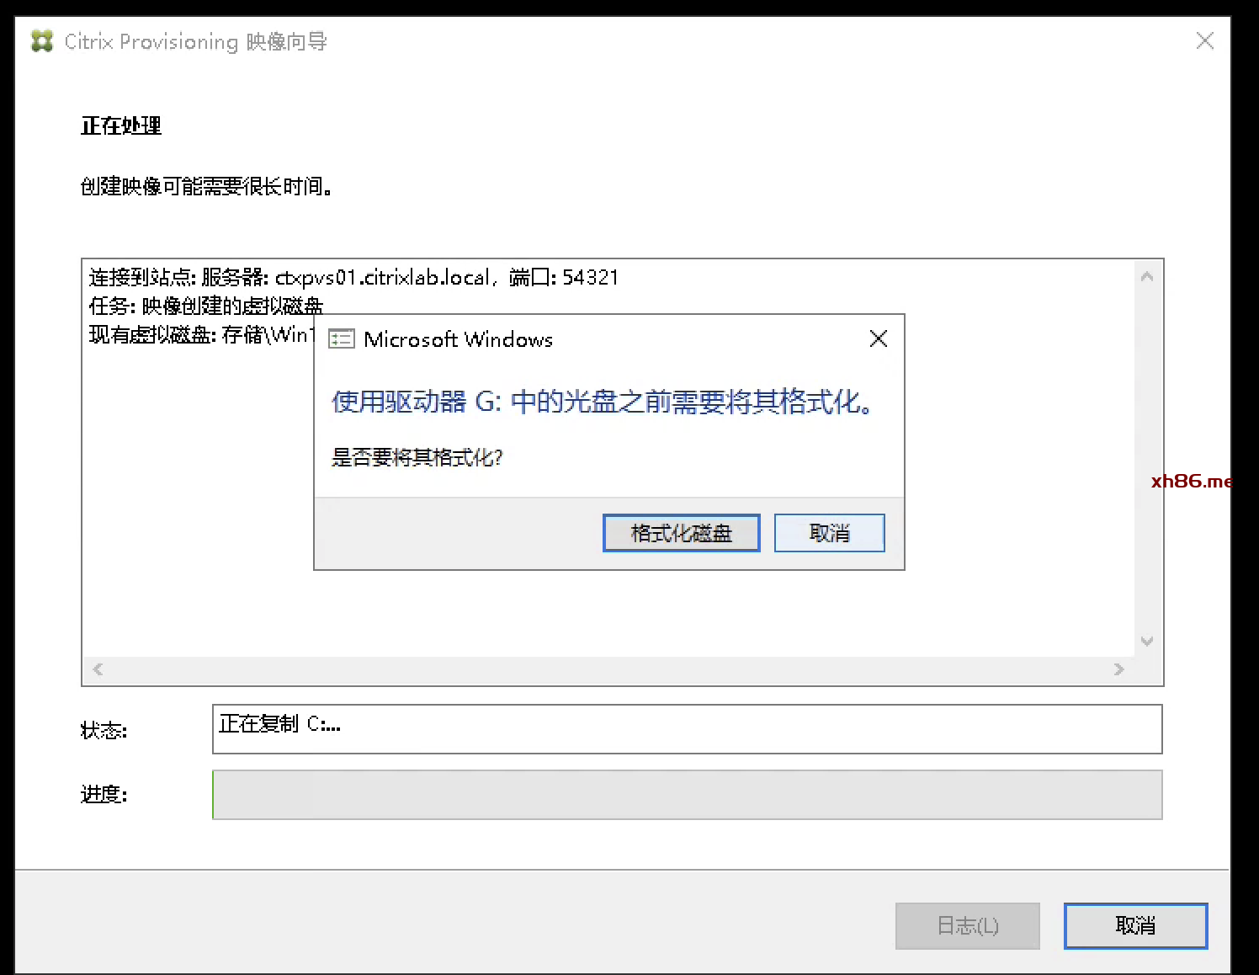Viewport: 1259px width, 975px height.
Task: Click the message 使用驱动器 G: 中的光盘之前需要将其格式化。
Action: [x=603, y=402]
